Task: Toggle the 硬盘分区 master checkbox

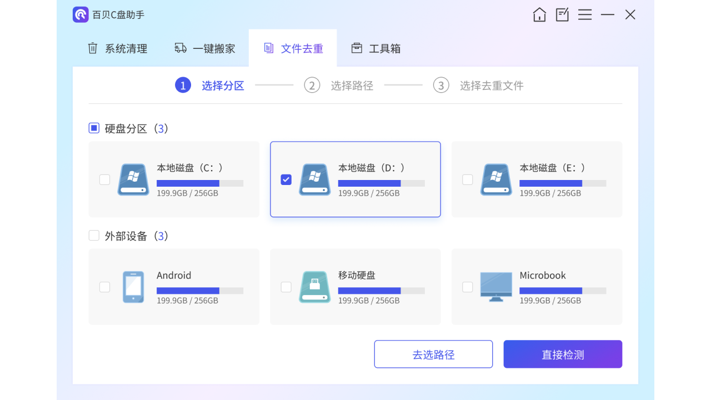Action: [x=94, y=128]
